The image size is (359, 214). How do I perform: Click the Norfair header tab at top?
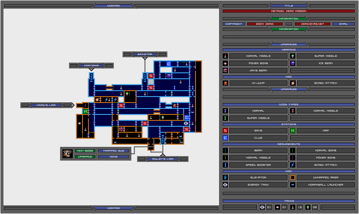(113, 6)
